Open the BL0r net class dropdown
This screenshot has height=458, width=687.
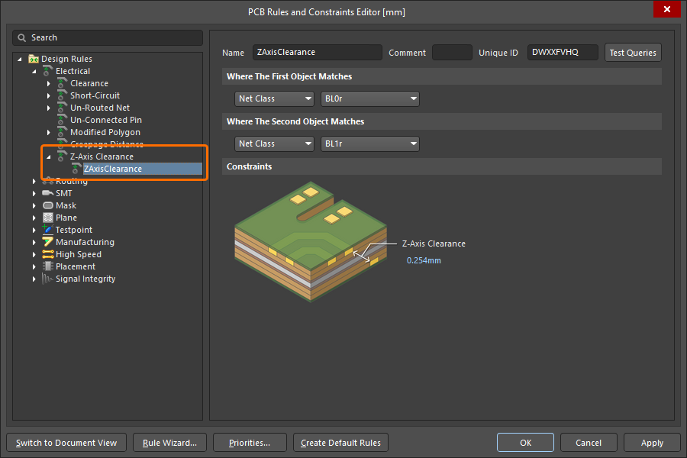point(370,98)
